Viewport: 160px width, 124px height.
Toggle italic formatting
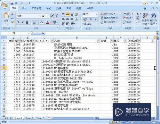pyautogui.click(x=23, y=22)
